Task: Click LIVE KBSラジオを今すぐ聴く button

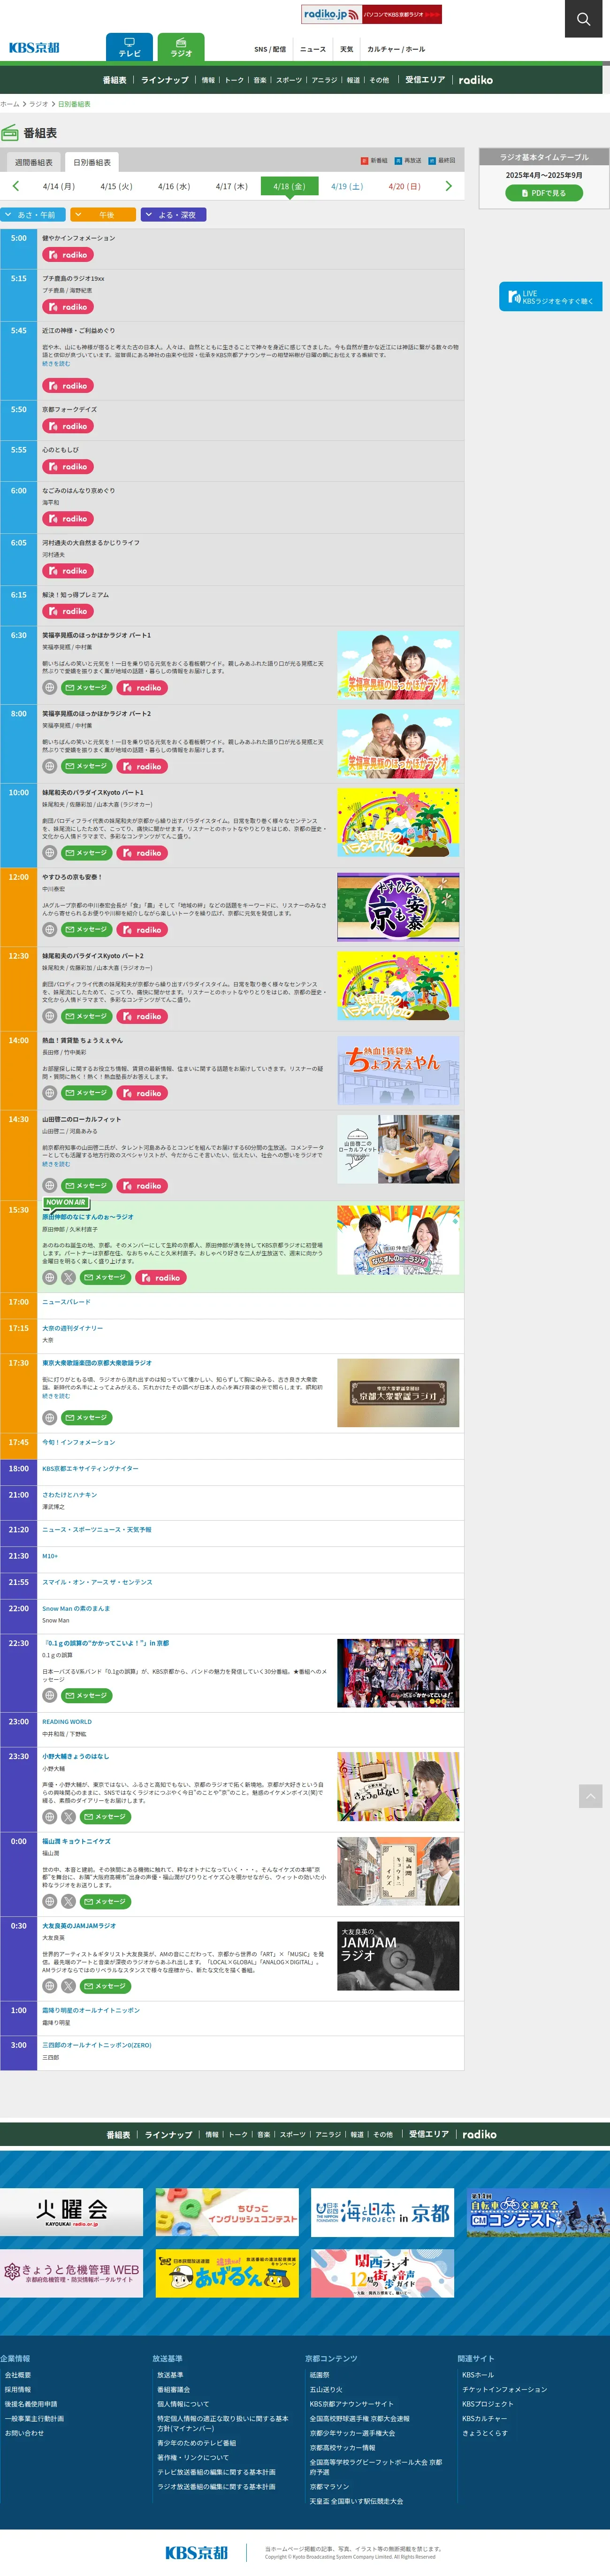Action: pyautogui.click(x=551, y=297)
